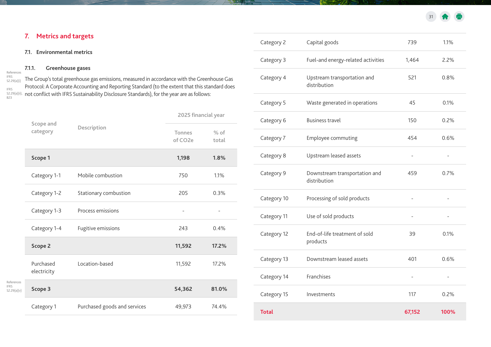Click the 'Use of sold products' description
Image resolution: width=491 pixels, height=347 pixels.
[330, 216]
